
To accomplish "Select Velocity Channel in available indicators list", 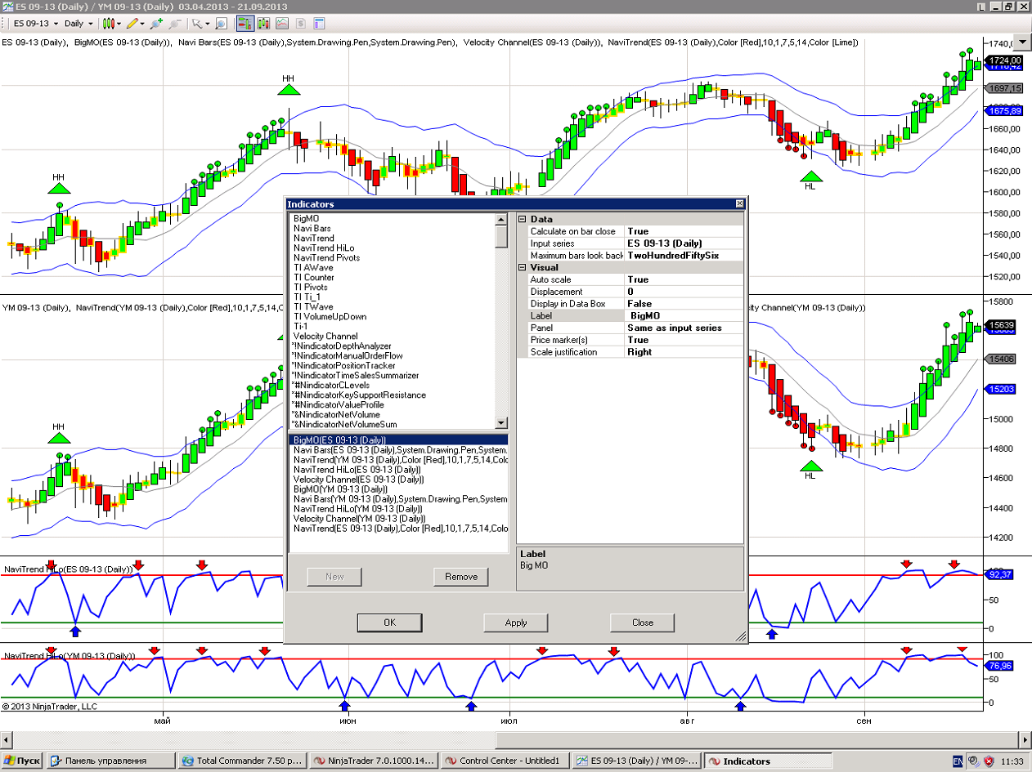I will [x=325, y=336].
